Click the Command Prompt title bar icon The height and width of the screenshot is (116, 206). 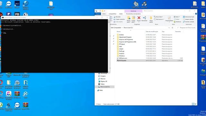(x=3, y=17)
